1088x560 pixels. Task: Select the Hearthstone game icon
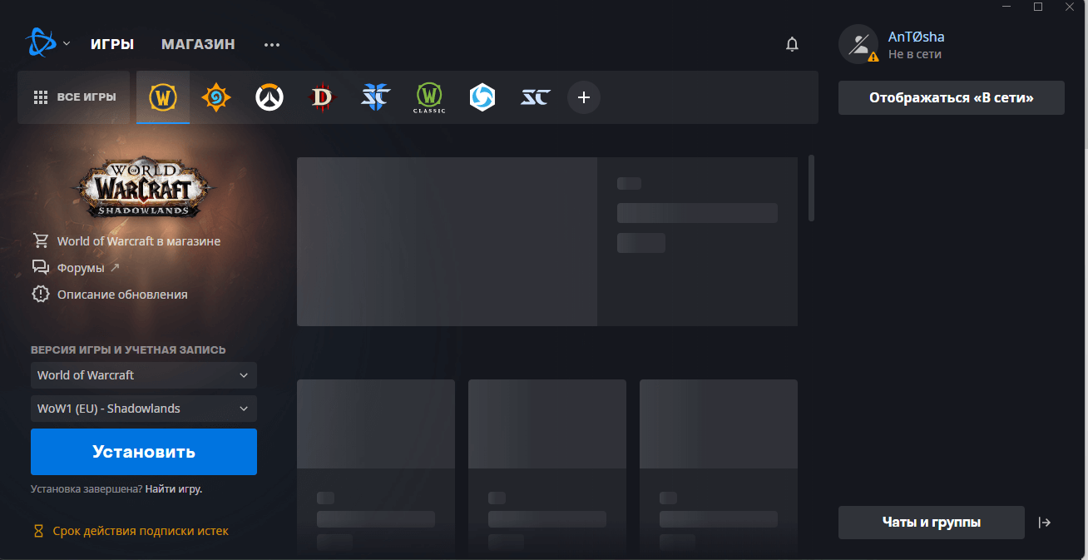[x=216, y=97]
